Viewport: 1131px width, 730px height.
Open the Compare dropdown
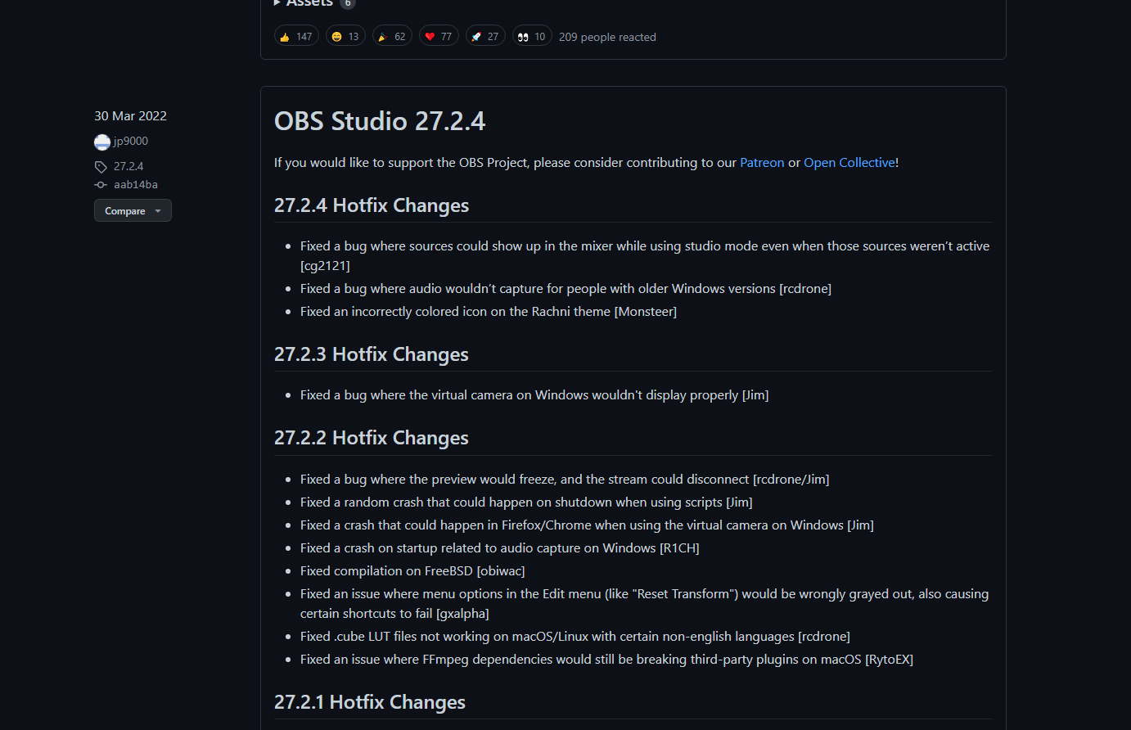[x=133, y=210]
